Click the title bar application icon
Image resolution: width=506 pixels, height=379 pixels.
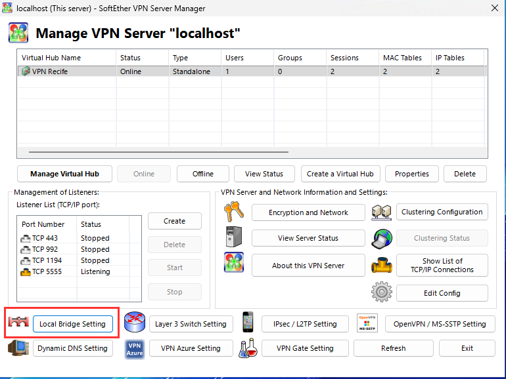point(7,8)
